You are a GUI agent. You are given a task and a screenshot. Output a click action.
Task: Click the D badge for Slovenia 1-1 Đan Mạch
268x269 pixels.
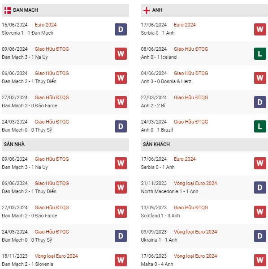(121, 29)
